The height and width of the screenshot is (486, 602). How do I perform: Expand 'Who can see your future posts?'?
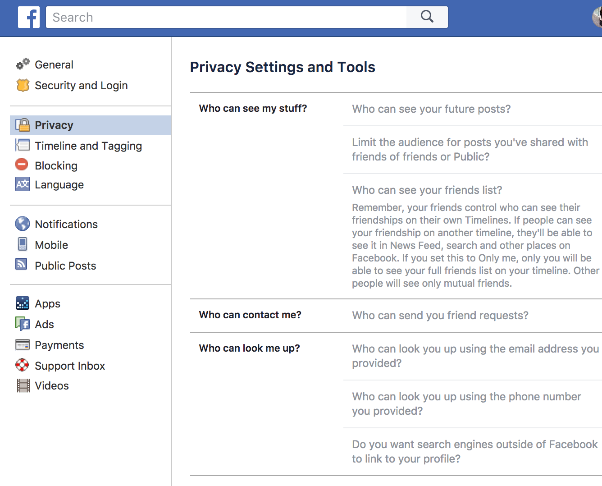(431, 109)
